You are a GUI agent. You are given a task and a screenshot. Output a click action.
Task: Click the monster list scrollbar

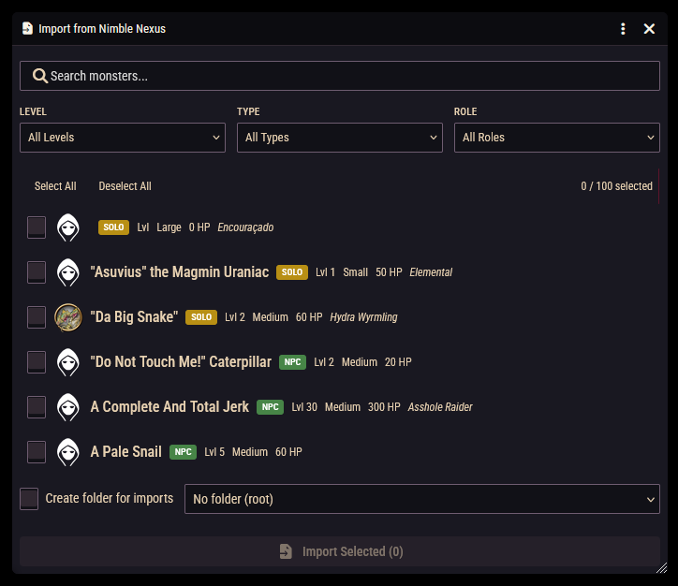coord(658,186)
